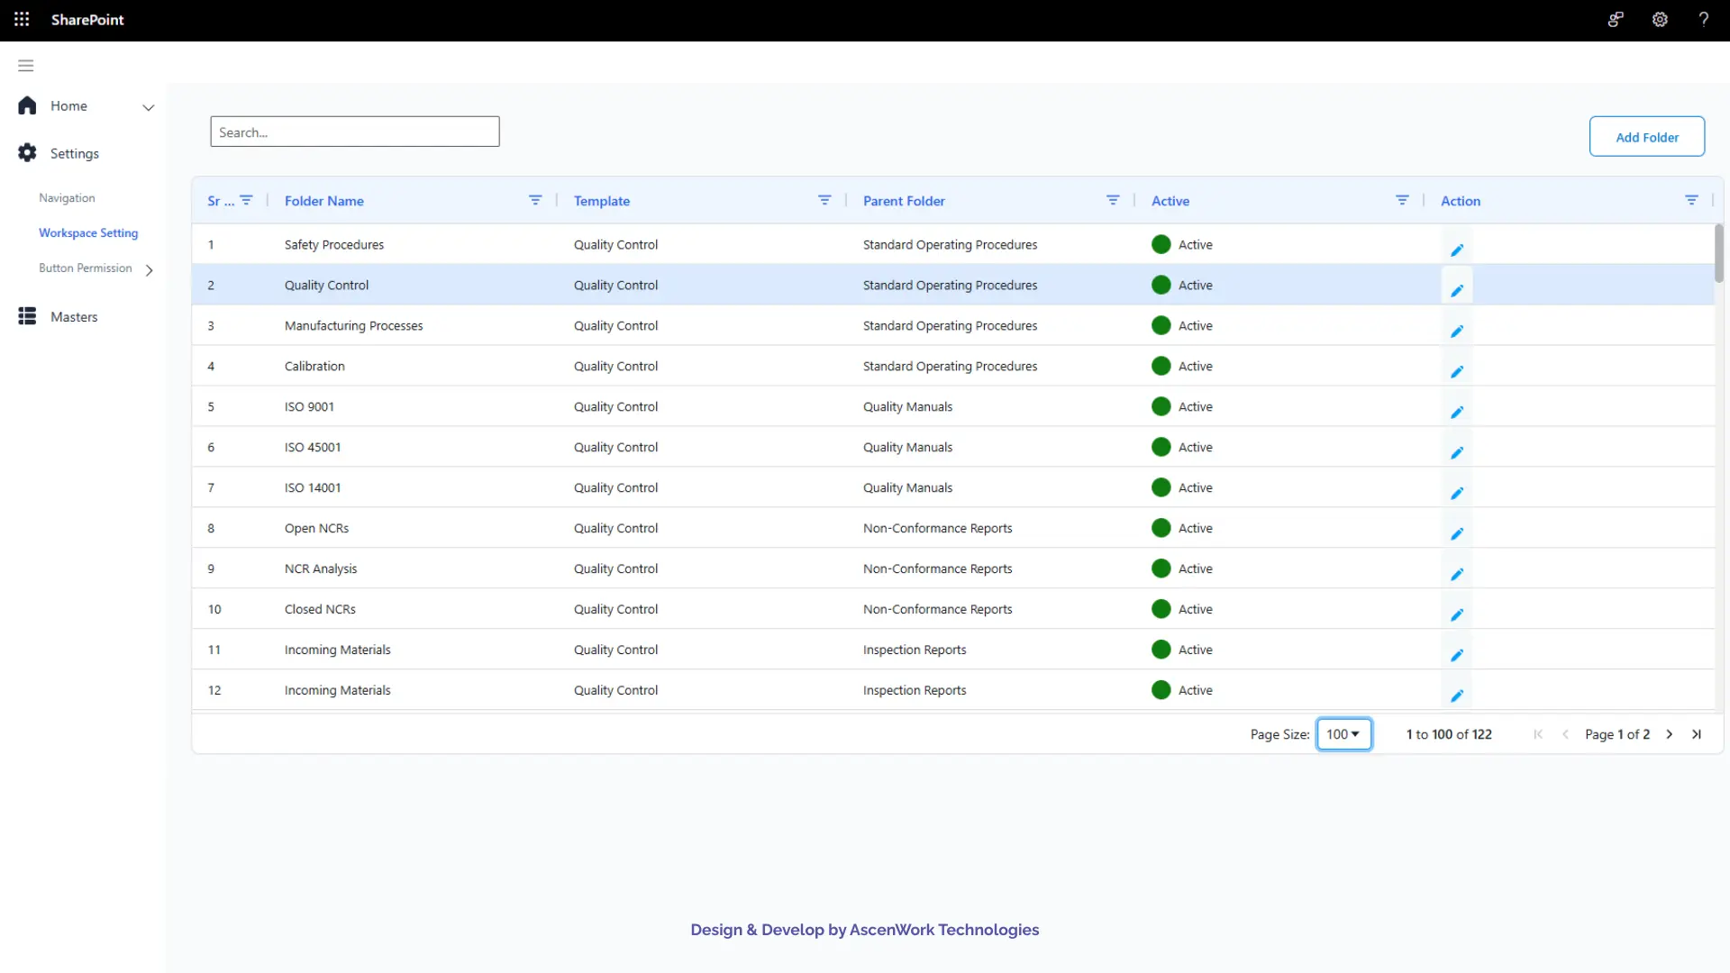This screenshot has height=973, width=1730.
Task: Jump to the last page
Action: coord(1697,734)
